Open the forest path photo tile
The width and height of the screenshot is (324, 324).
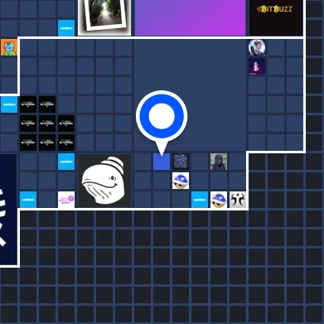(104, 17)
